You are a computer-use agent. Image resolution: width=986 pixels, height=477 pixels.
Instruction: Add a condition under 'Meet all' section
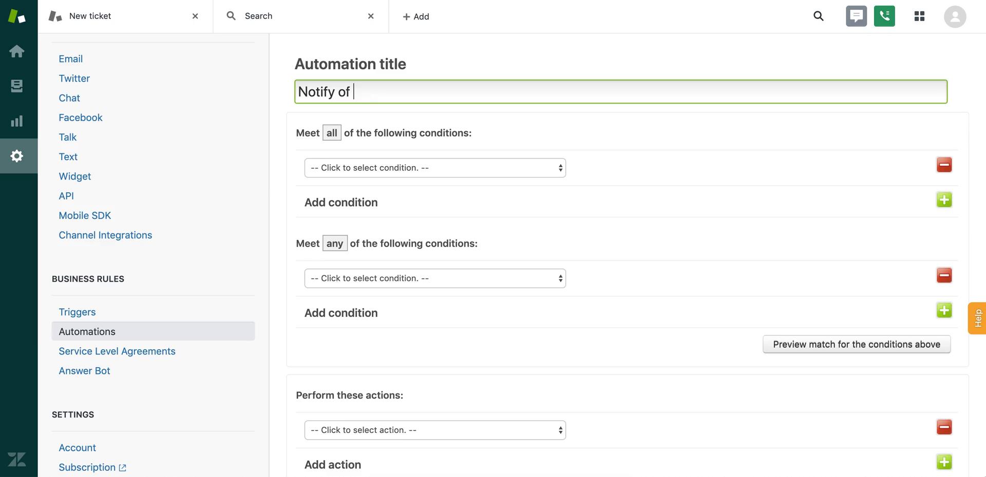click(944, 200)
